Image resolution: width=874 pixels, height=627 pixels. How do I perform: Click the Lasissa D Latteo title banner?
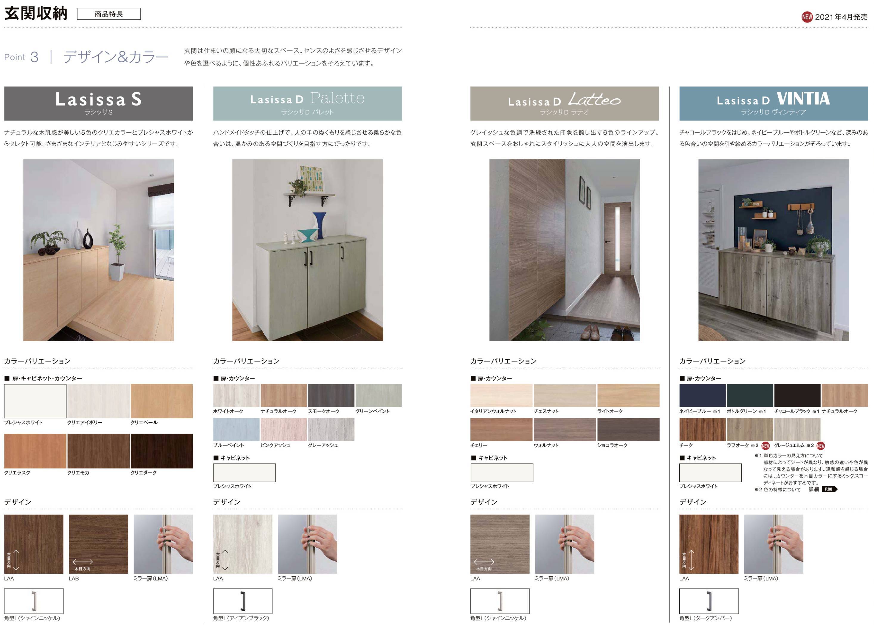565,103
